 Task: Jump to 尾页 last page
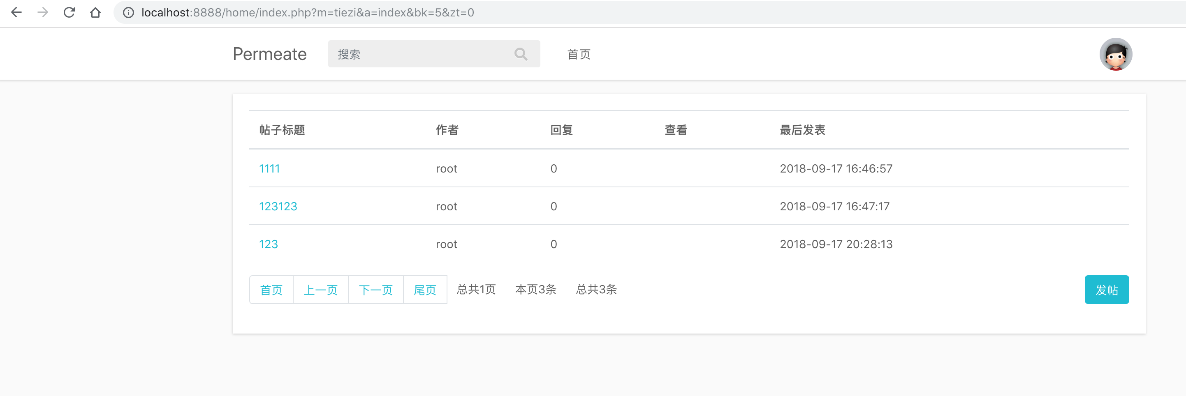(x=424, y=290)
